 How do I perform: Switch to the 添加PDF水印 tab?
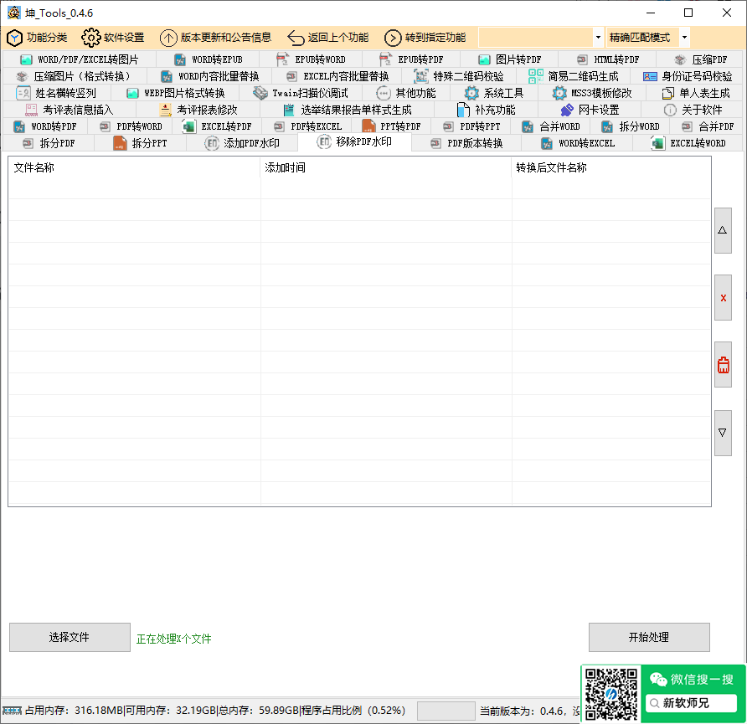click(x=243, y=143)
